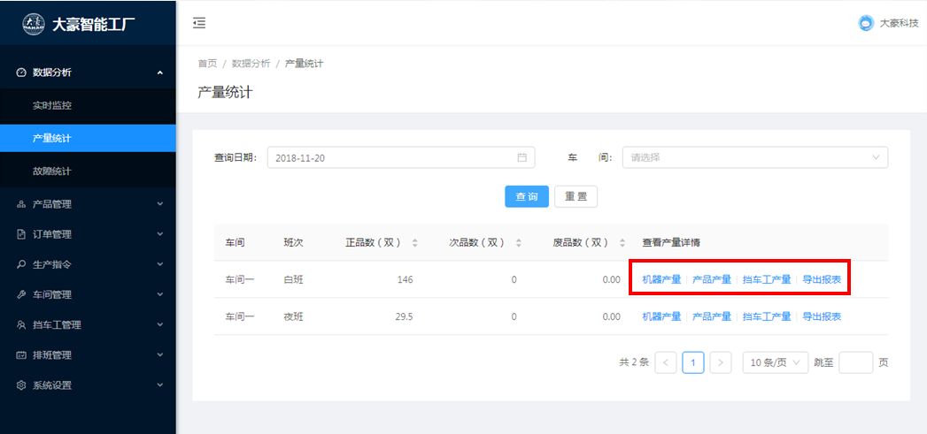Open the 10条/页 page size dropdown
This screenshot has width=927, height=434.
tap(775, 362)
